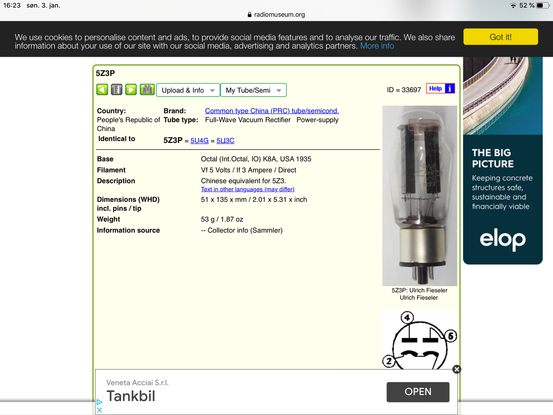Open tube search binoculars icon
553x415 pixels.
[x=147, y=90]
